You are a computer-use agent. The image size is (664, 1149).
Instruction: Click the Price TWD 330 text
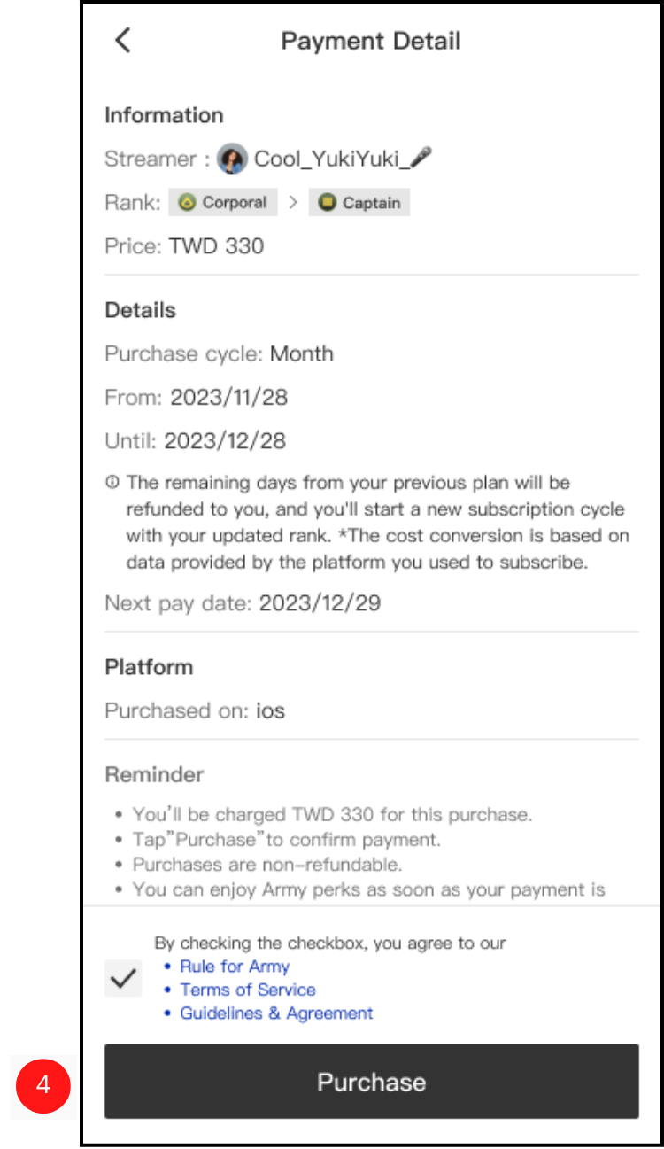coord(216,245)
